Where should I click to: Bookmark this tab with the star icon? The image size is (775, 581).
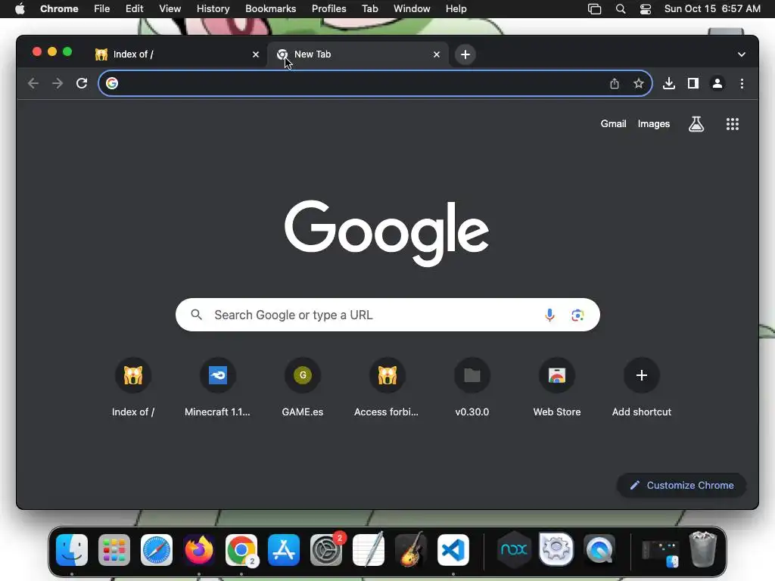pos(639,83)
